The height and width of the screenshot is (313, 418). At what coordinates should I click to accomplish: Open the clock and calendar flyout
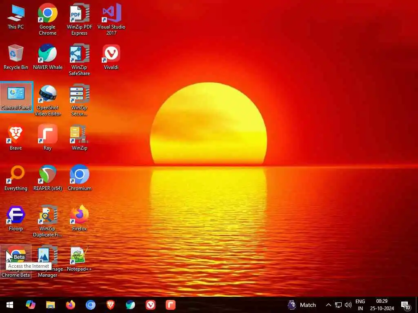[x=382, y=305]
